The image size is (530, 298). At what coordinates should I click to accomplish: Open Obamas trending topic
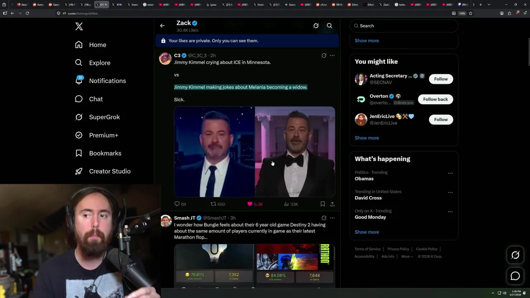click(x=364, y=179)
